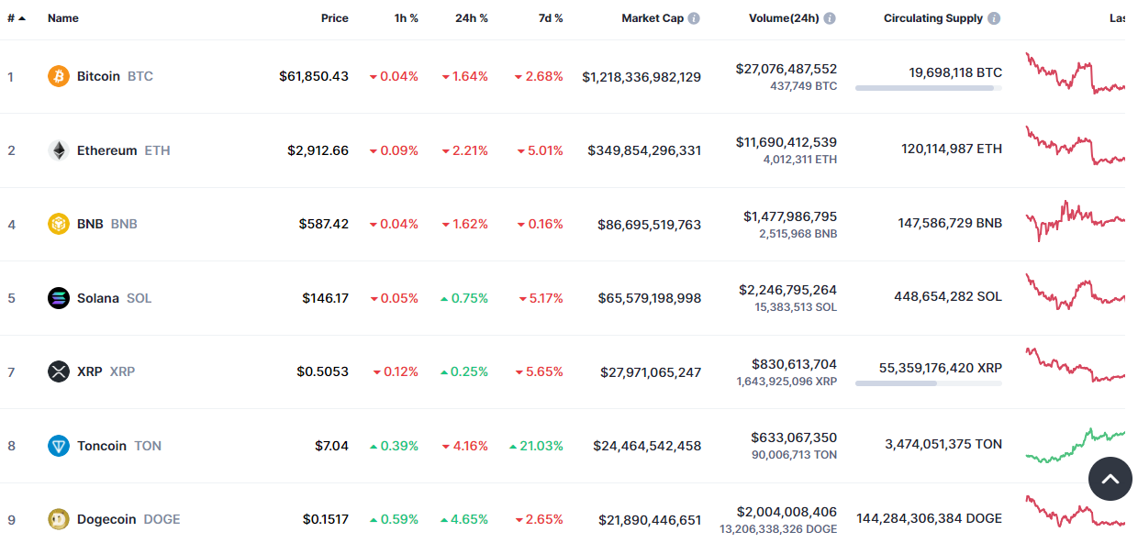Click the XRP logo icon
1138x543 pixels.
tap(59, 371)
